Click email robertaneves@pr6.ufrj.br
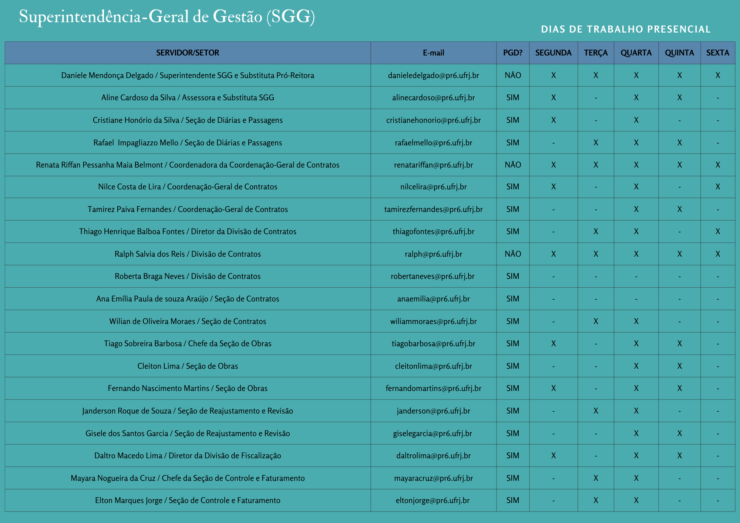This screenshot has width=740, height=523. pyautogui.click(x=433, y=276)
